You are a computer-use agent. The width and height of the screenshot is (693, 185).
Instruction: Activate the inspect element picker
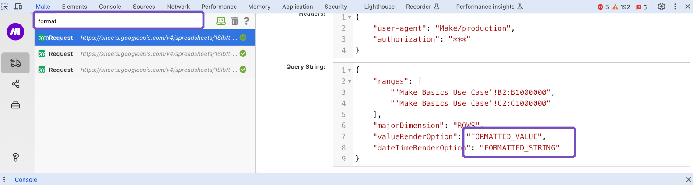click(5, 7)
